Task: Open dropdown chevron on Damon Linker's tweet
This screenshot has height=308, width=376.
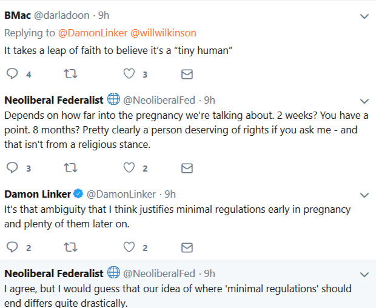Action: 364,195
